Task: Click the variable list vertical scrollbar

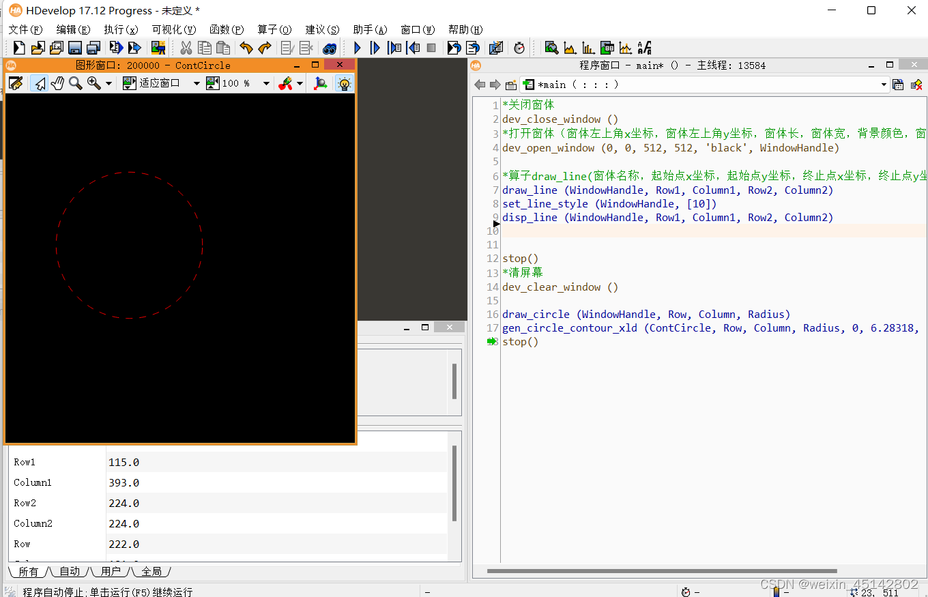Action: [454, 484]
